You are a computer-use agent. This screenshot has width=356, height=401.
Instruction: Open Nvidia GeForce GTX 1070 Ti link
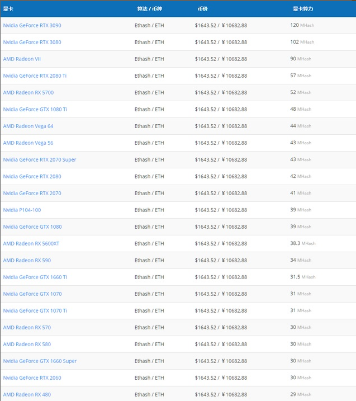click(x=35, y=311)
